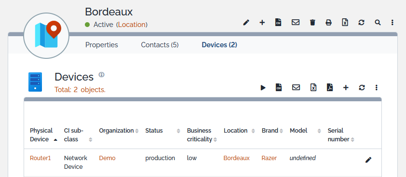This screenshot has width=406, height=177.
Task: Open the Router1 device link
Action: coord(41,158)
